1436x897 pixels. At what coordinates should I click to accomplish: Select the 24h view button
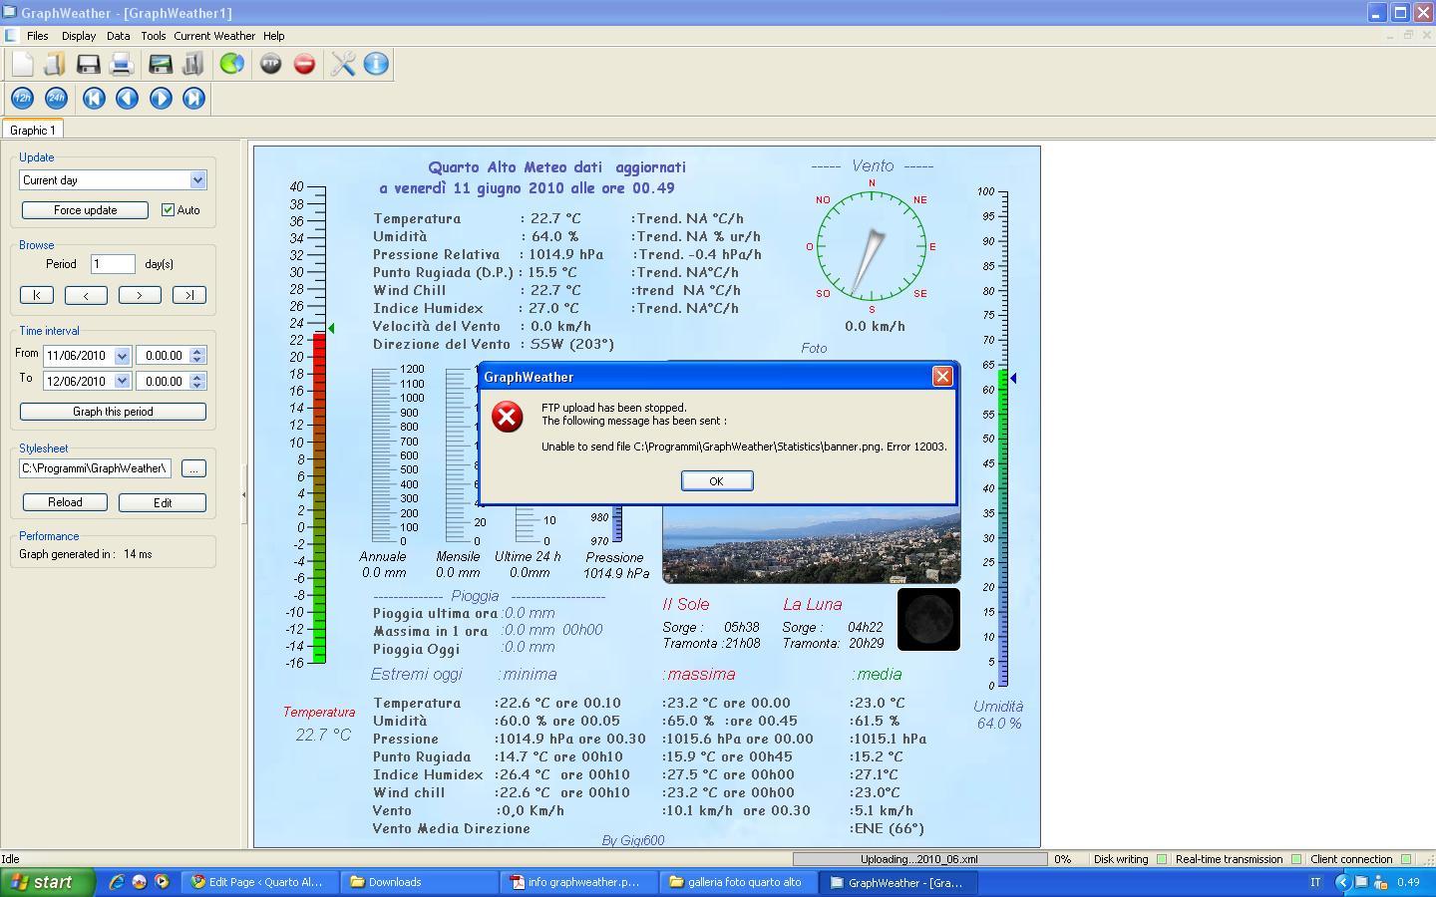point(56,98)
